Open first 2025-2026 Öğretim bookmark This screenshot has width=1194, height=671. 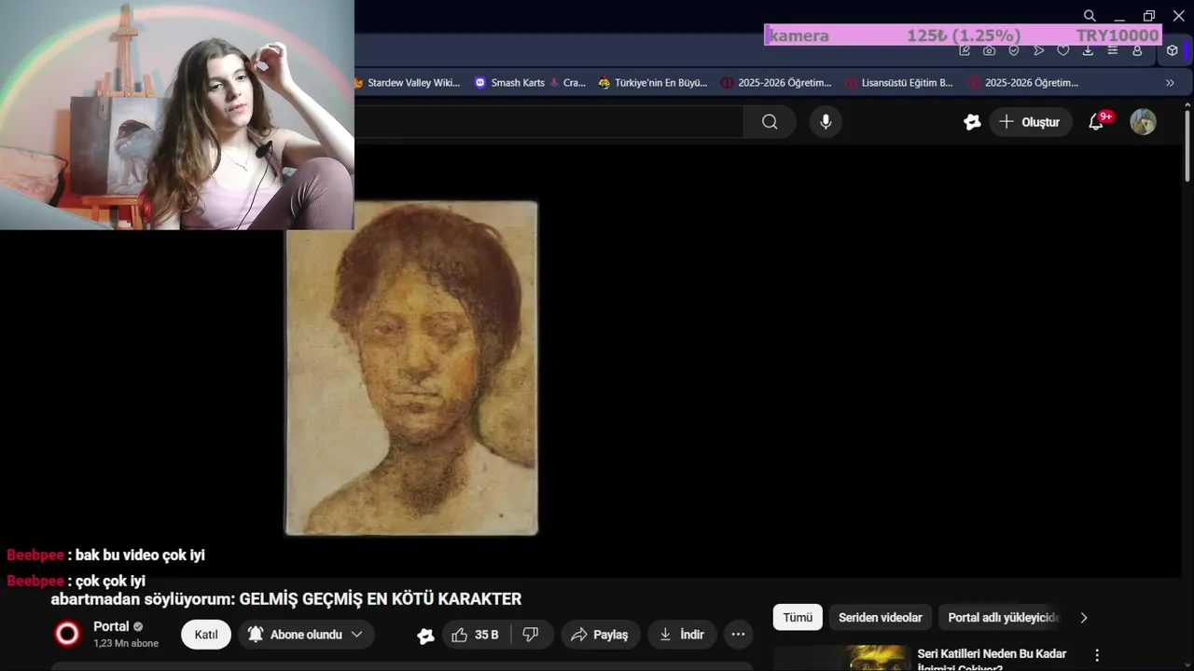pyautogui.click(x=776, y=83)
